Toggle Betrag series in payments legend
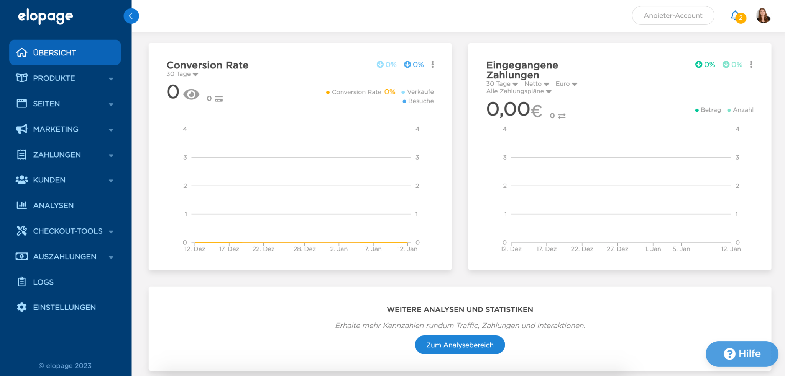 click(x=708, y=110)
